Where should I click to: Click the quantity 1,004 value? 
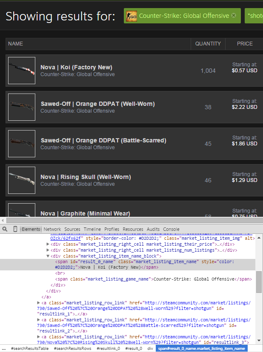pyautogui.click(x=208, y=71)
